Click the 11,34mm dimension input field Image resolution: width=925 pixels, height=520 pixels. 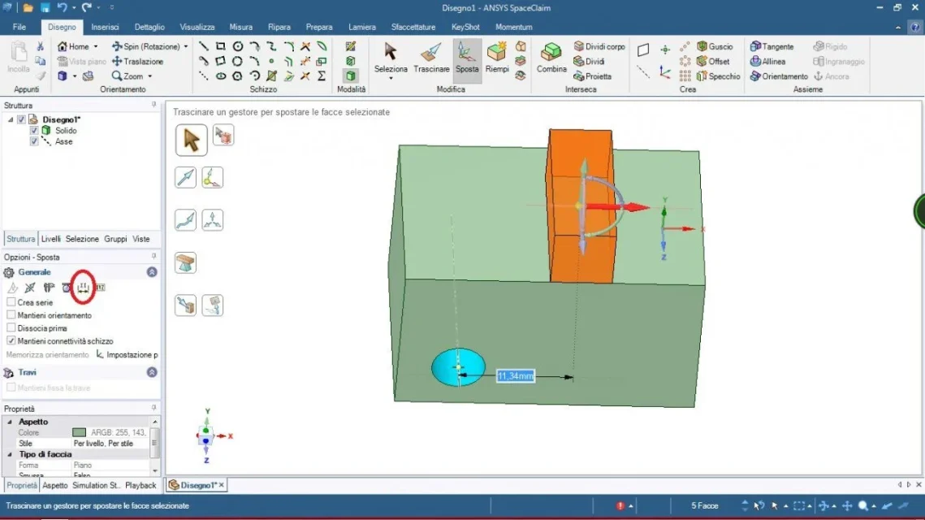pos(515,376)
